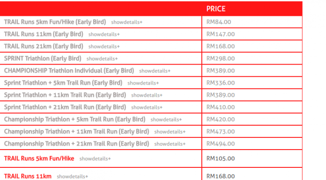The image size is (326, 180).
Task: Expand details for Sprint Triathlon + 11km Trail Run
Action: [x=147, y=95]
